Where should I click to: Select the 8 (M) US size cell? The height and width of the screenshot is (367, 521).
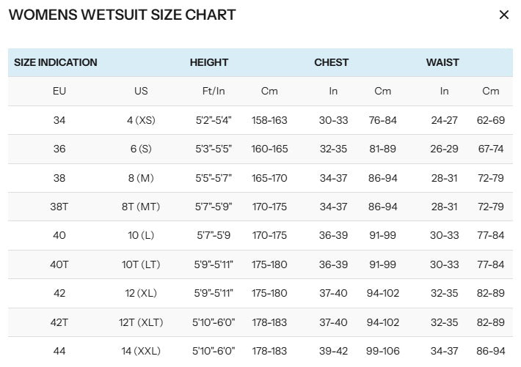(141, 178)
